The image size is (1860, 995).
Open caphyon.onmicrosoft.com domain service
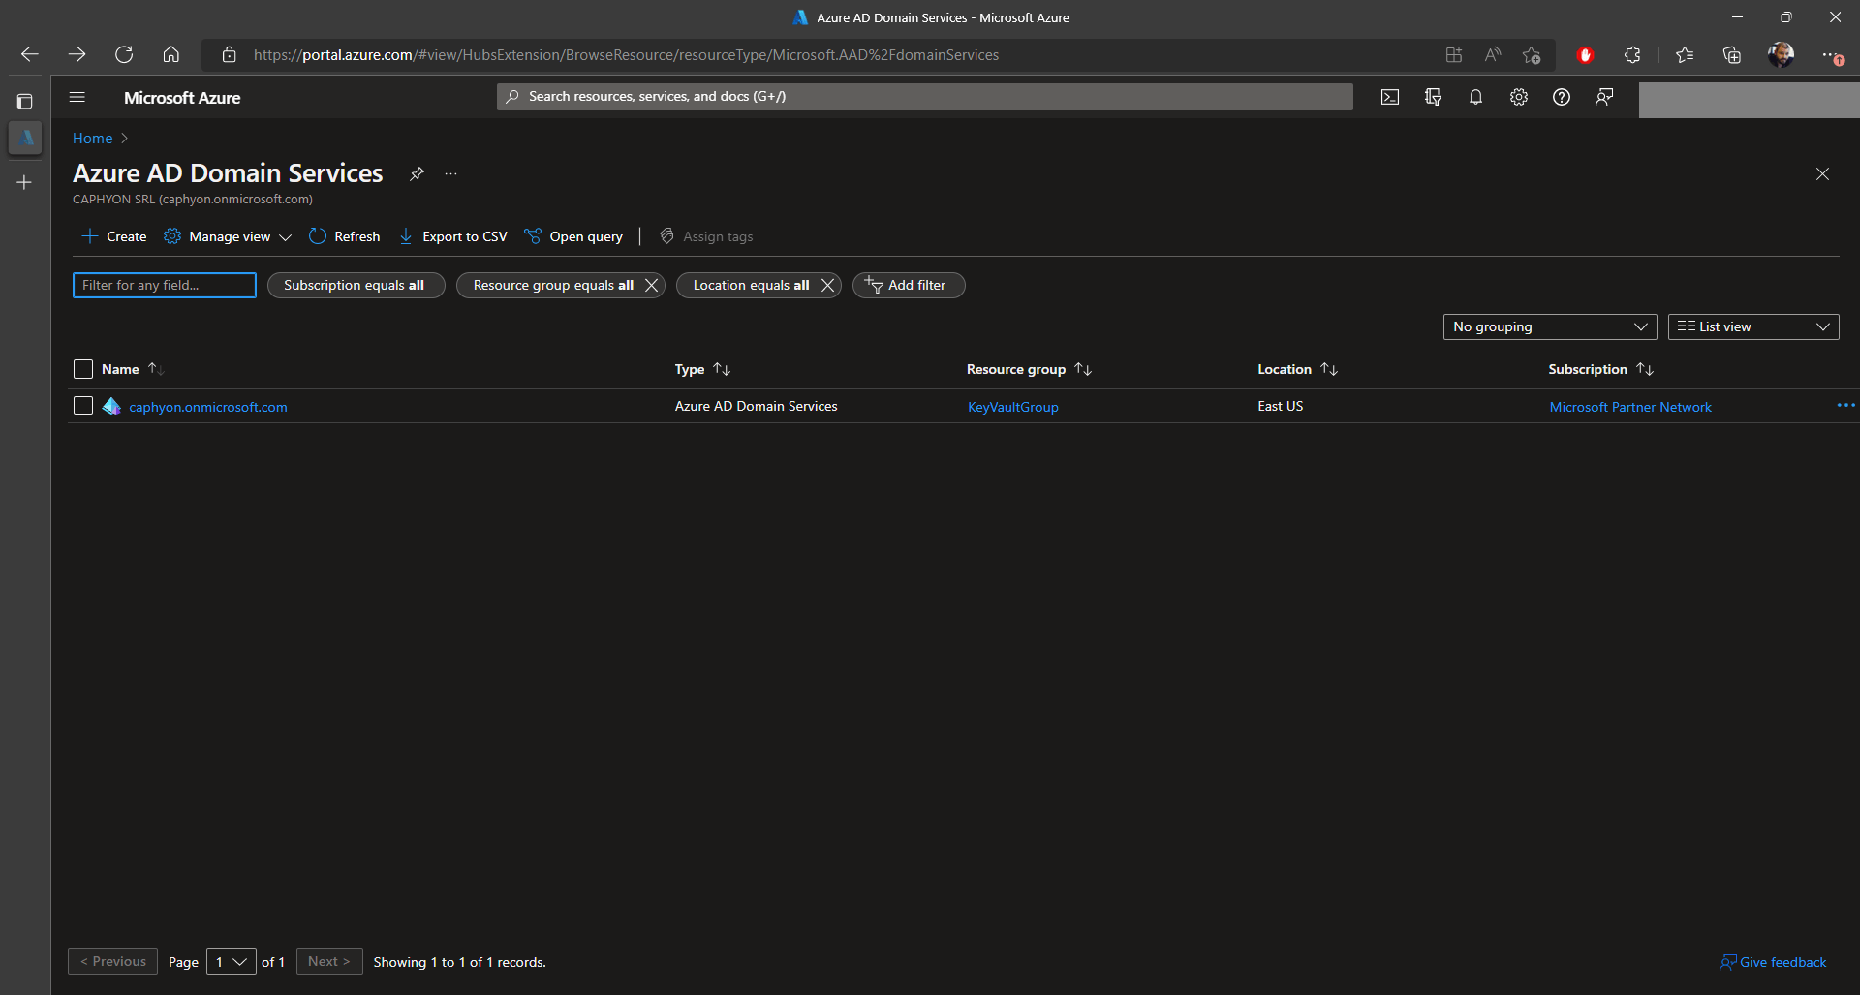(x=208, y=407)
